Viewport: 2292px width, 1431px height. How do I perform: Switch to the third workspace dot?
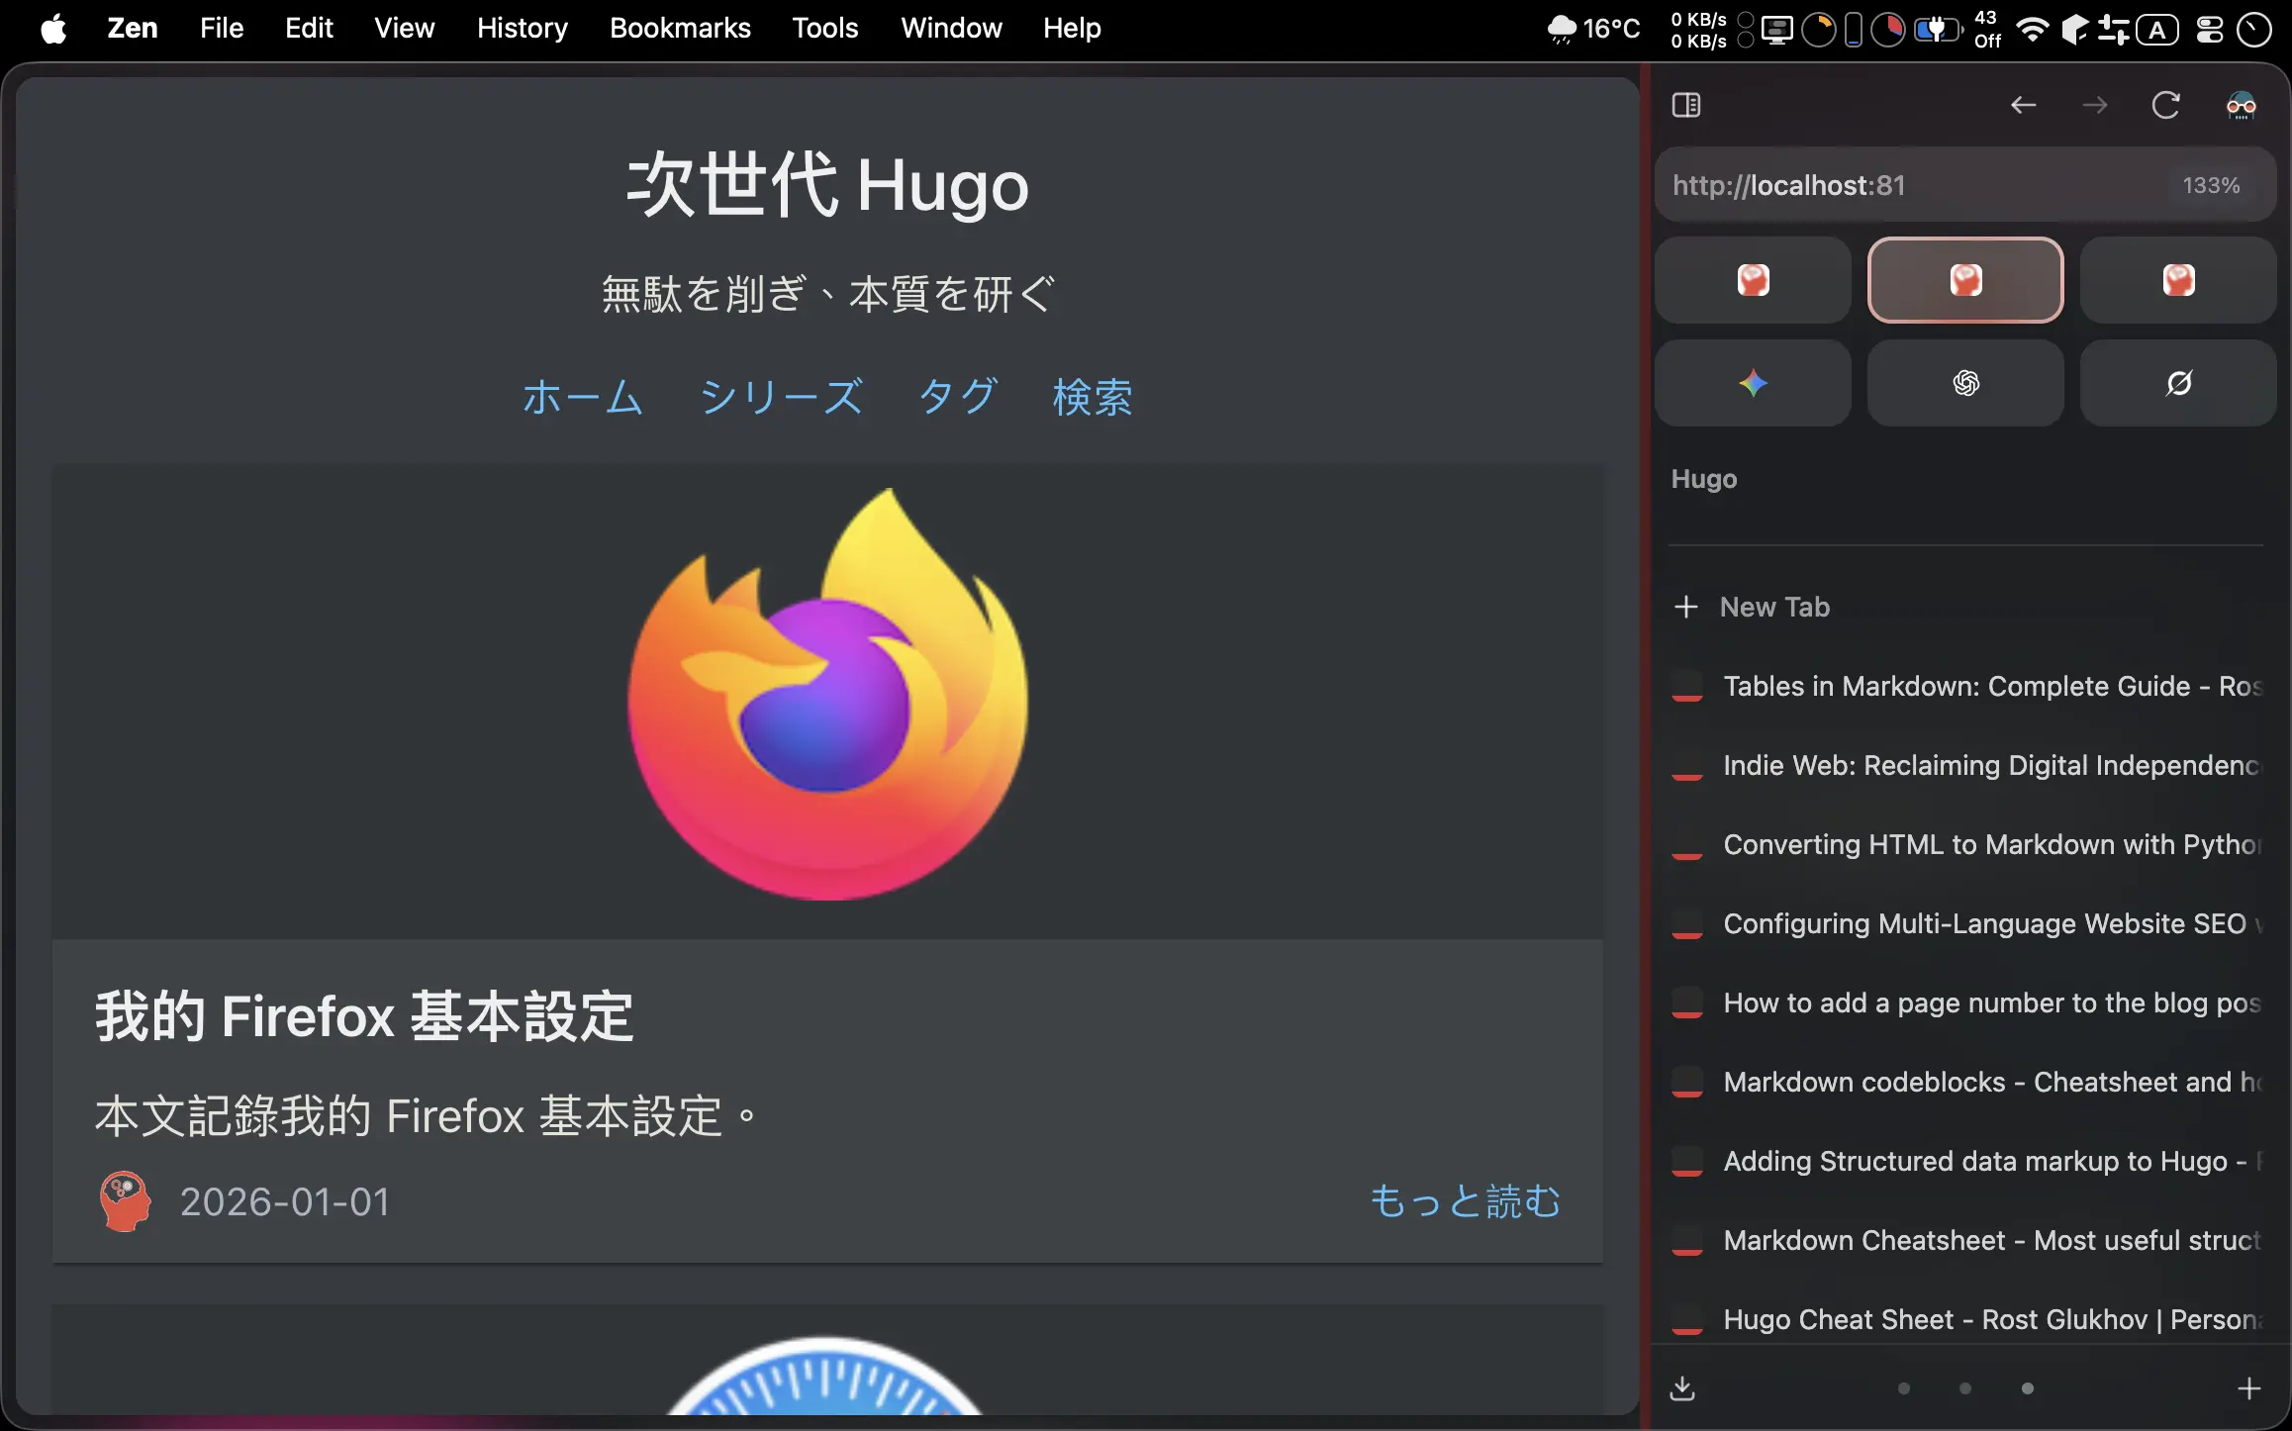pos(2028,1388)
